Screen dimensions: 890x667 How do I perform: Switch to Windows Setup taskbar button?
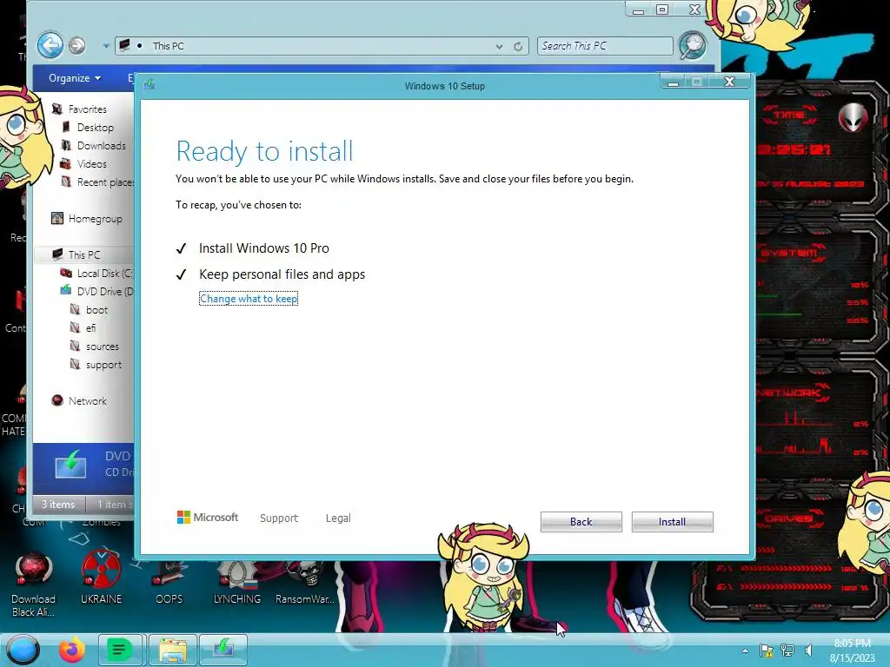[223, 650]
